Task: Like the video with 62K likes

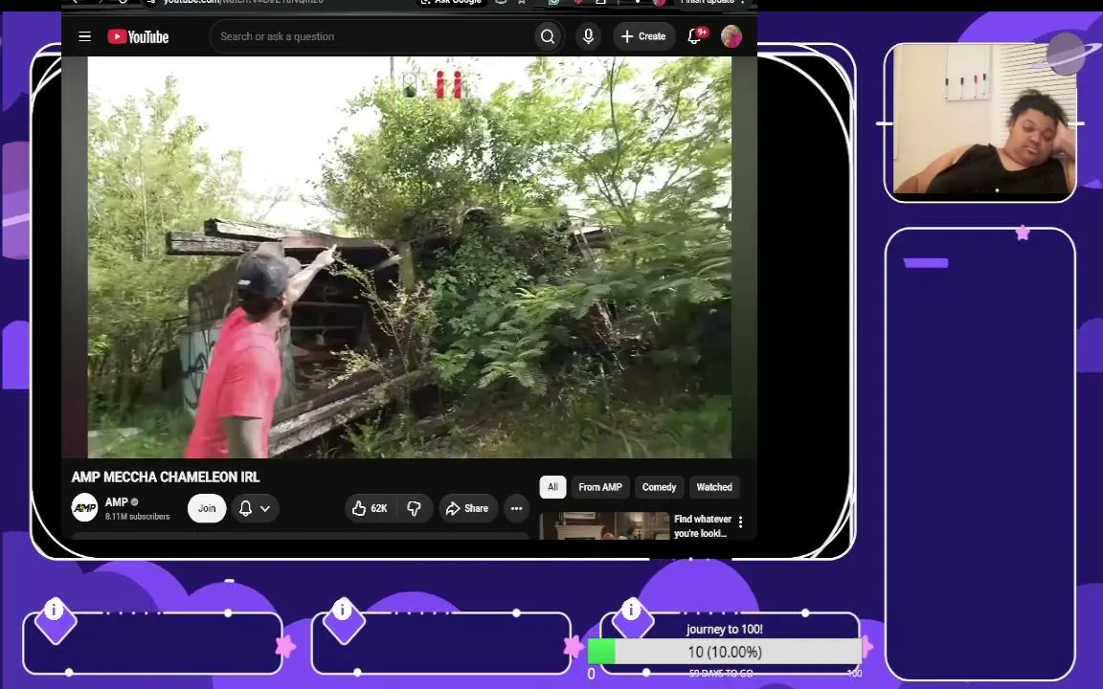Action: coord(371,508)
